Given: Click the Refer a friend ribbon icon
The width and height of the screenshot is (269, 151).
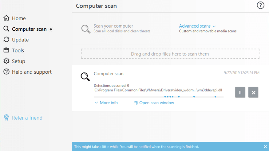Looking at the screenshot, I should (6, 118).
